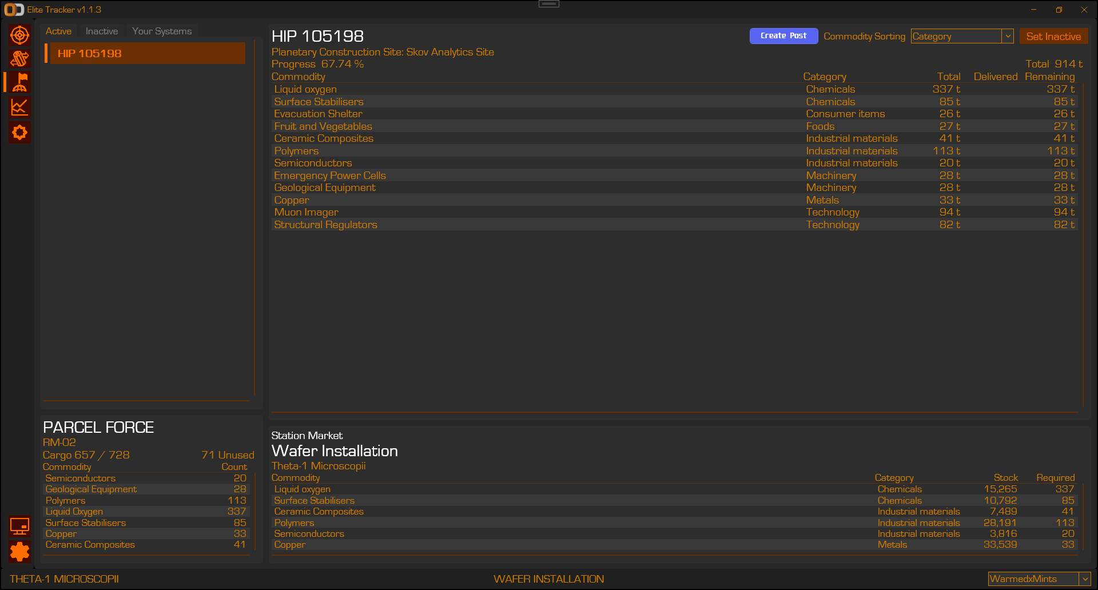Click the Category column header in commodity table
This screenshot has height=590, width=1098.
(825, 77)
